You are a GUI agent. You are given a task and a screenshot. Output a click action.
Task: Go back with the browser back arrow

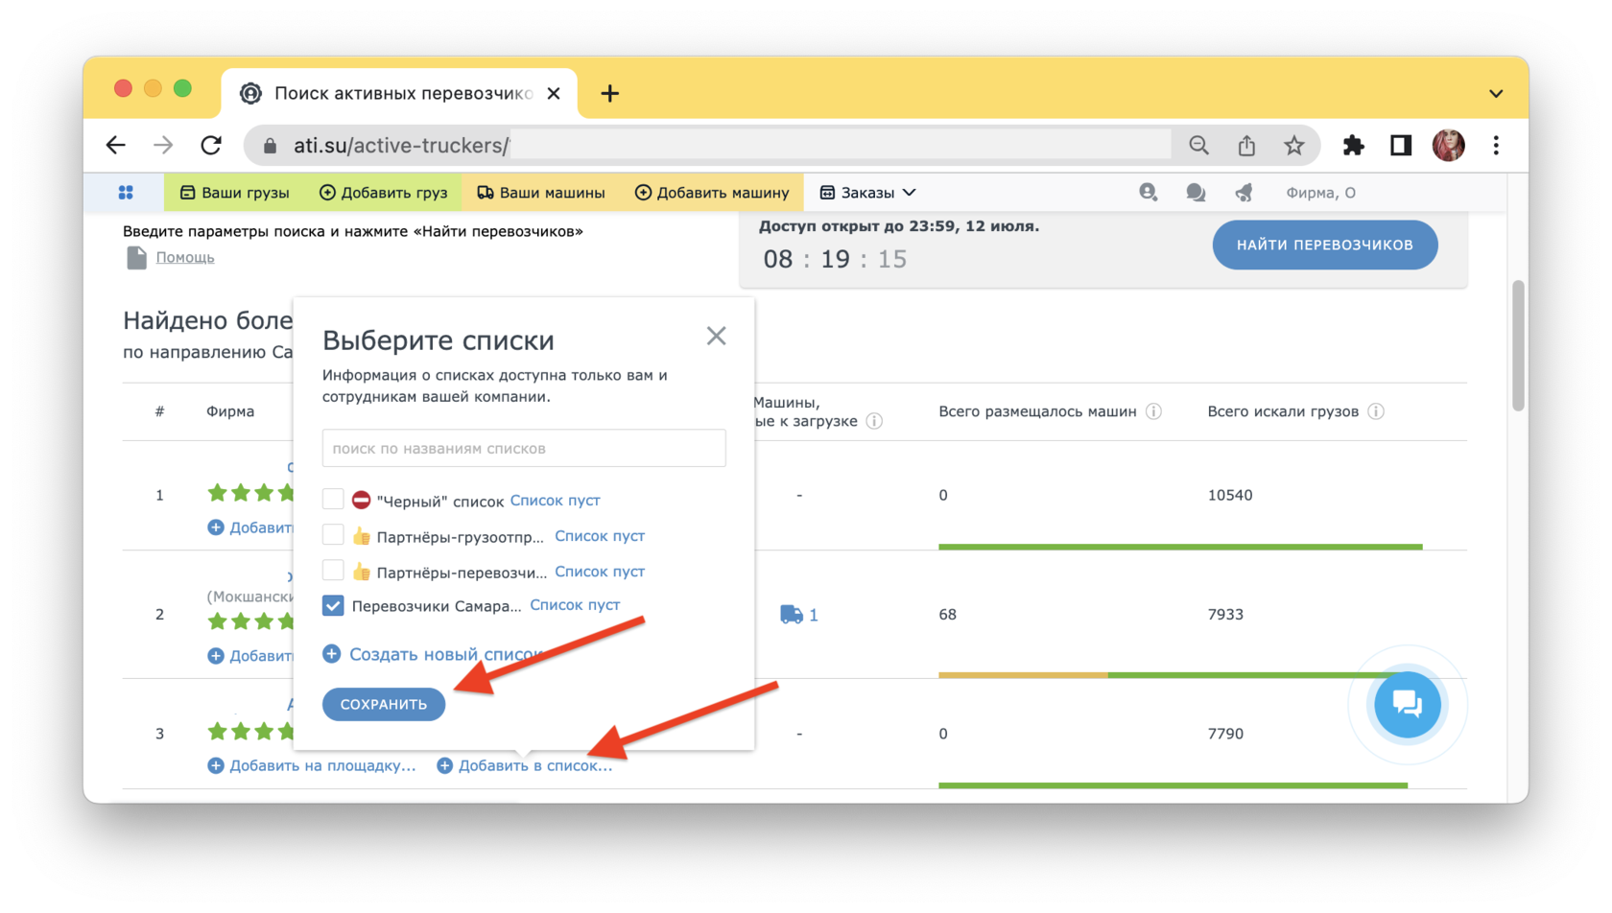[116, 145]
